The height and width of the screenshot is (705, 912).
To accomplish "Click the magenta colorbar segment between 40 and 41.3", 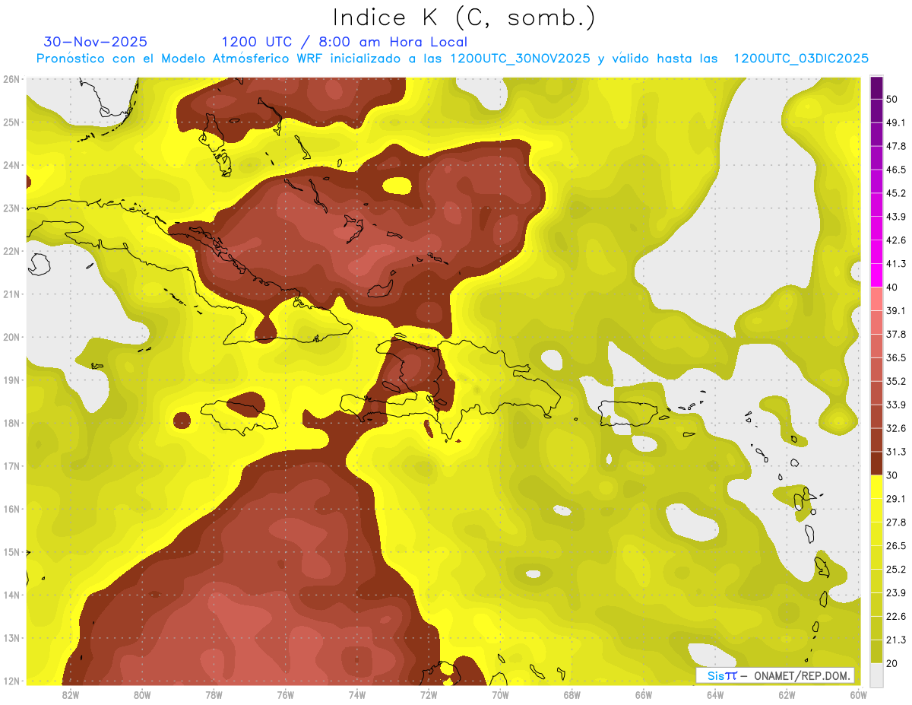I will tap(876, 275).
